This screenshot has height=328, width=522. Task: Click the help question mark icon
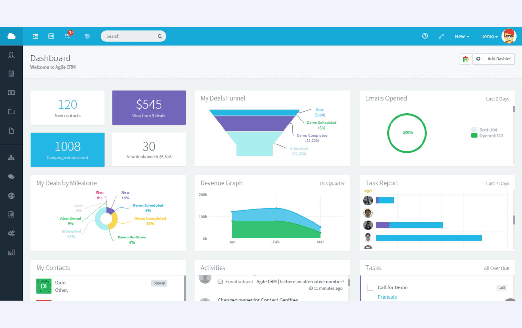[x=425, y=36]
